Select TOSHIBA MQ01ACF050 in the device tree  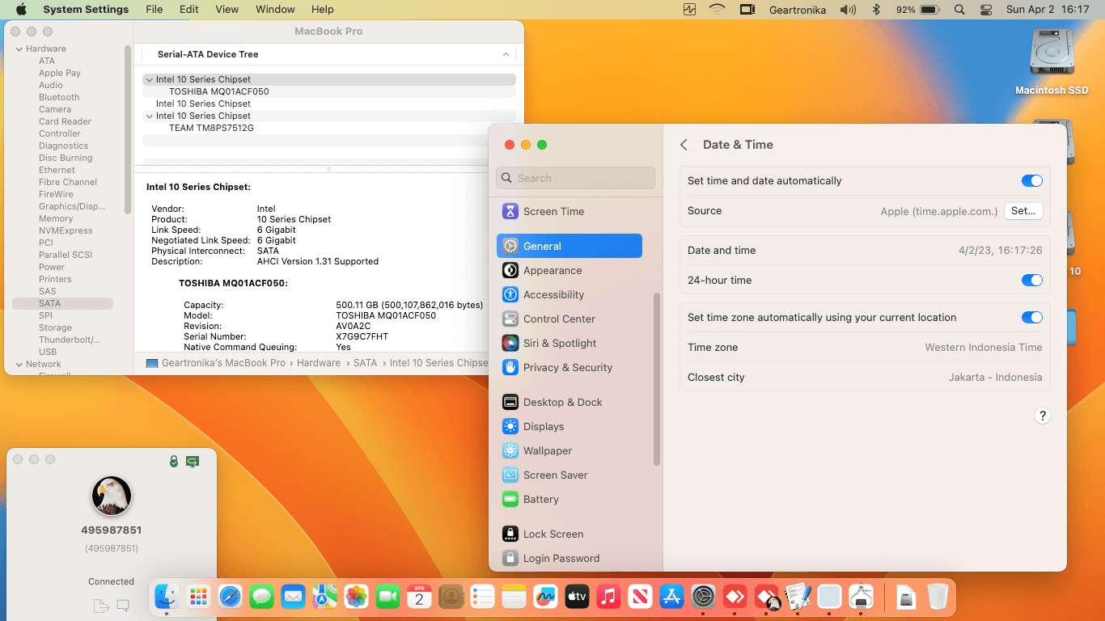point(219,92)
